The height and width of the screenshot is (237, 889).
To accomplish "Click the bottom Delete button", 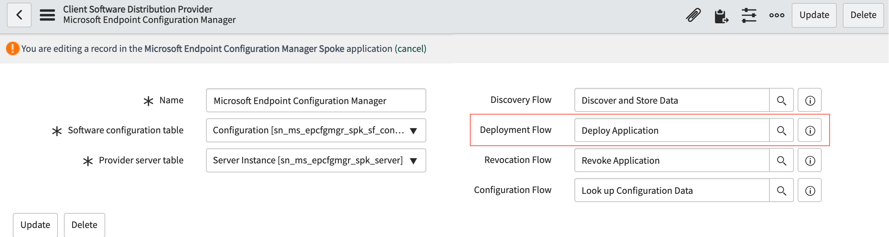I will coord(84,225).
